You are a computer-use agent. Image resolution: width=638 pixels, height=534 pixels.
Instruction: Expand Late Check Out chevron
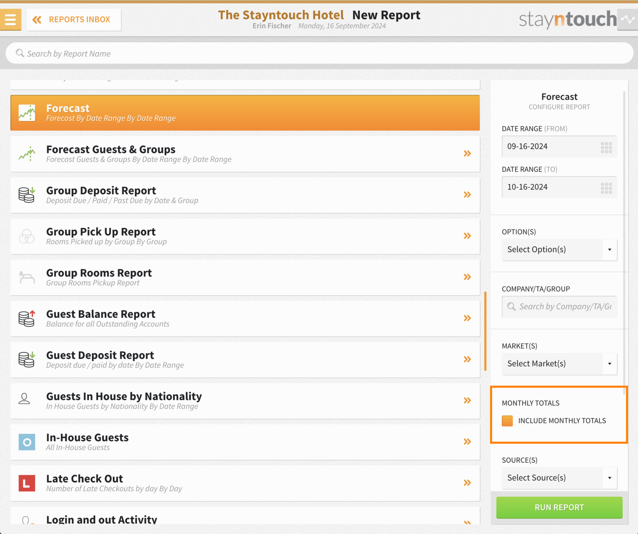467,483
